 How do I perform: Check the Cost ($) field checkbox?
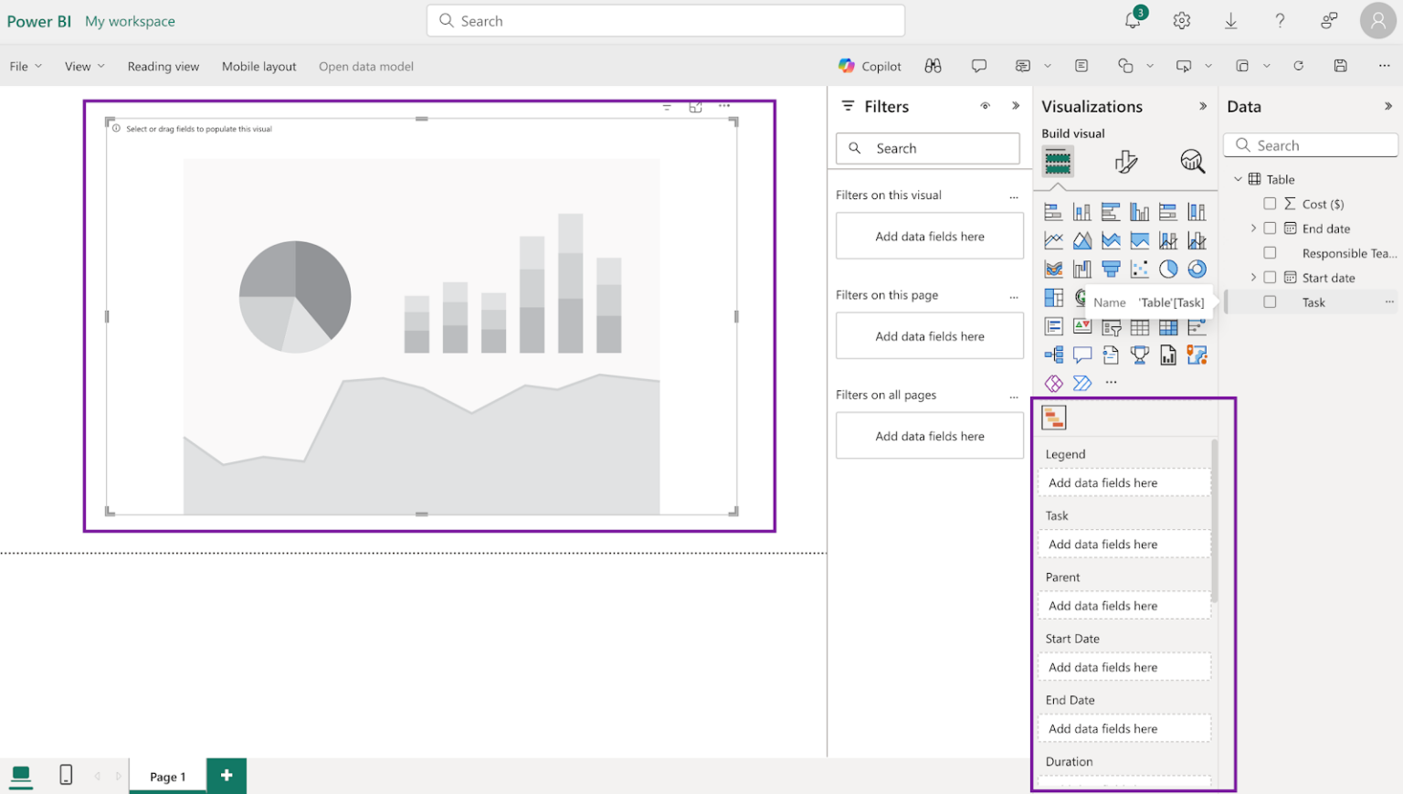coord(1270,203)
